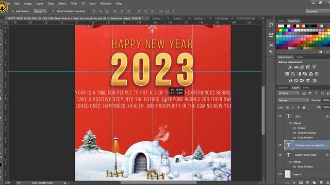
Task: Hide Layer 4
Action: (x=280, y=174)
